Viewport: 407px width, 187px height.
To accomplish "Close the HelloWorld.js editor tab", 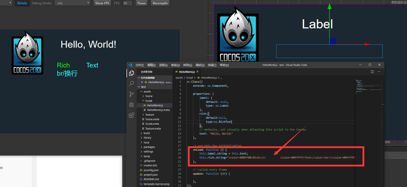I will tap(197, 72).
